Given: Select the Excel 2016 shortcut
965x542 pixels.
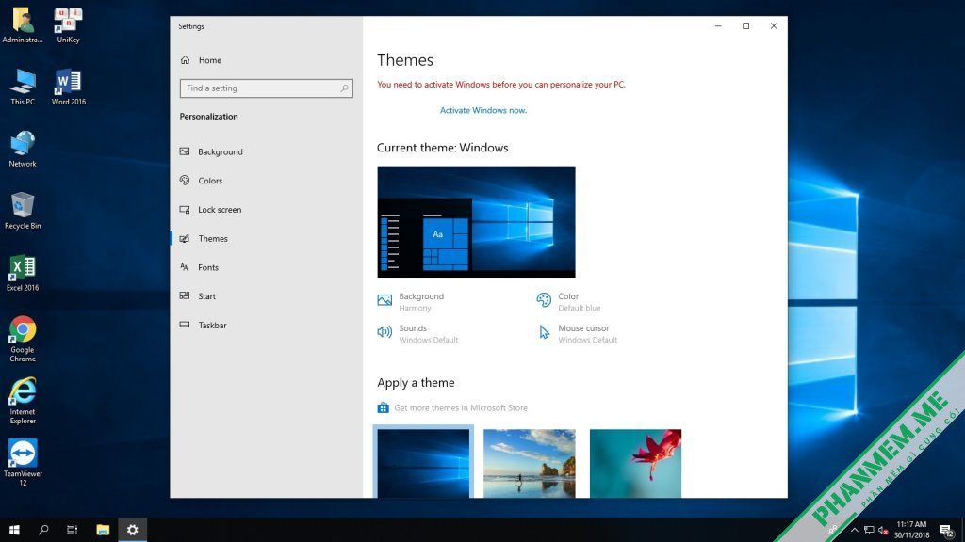Looking at the screenshot, I should click(x=23, y=274).
